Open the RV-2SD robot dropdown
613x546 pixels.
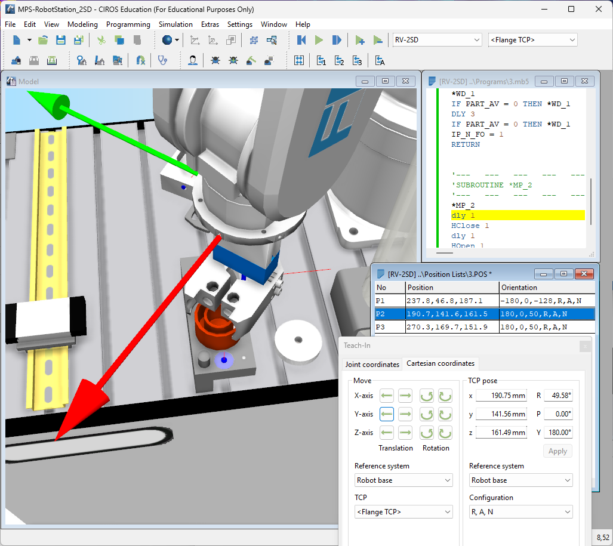(437, 40)
